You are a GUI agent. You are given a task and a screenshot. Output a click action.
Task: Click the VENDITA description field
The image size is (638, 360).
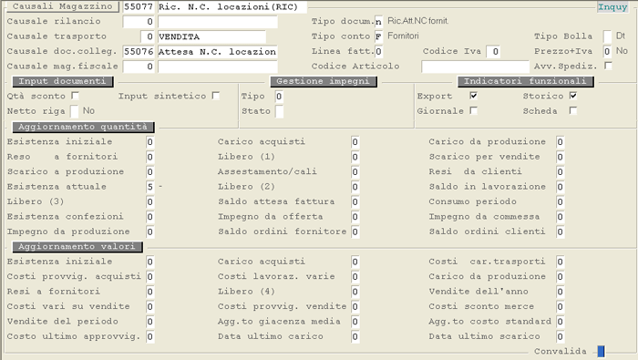211,36
